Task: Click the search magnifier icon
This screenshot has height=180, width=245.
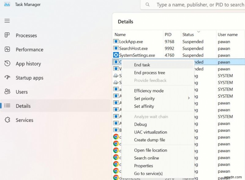Action: point(147,5)
